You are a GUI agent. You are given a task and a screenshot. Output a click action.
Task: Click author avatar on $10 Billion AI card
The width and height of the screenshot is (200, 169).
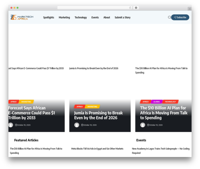pyautogui.click(x=143, y=125)
